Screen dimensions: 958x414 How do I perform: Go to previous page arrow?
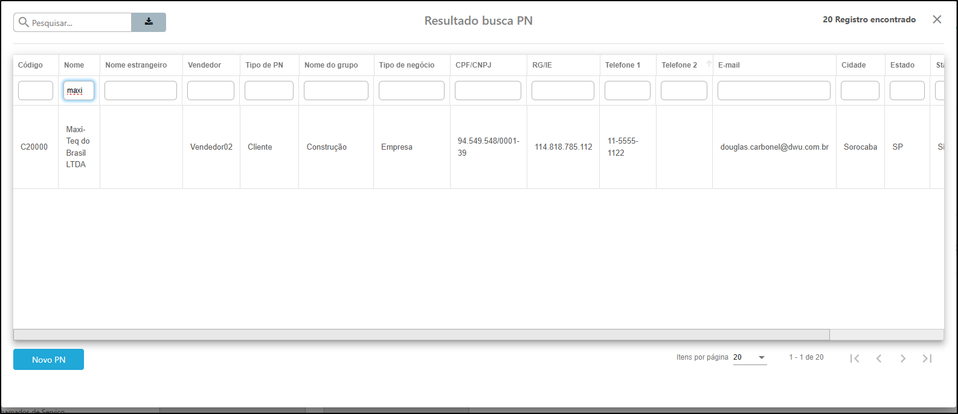(x=879, y=358)
